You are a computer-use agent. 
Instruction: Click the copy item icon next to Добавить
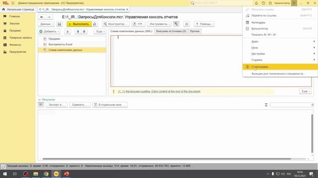68,32
